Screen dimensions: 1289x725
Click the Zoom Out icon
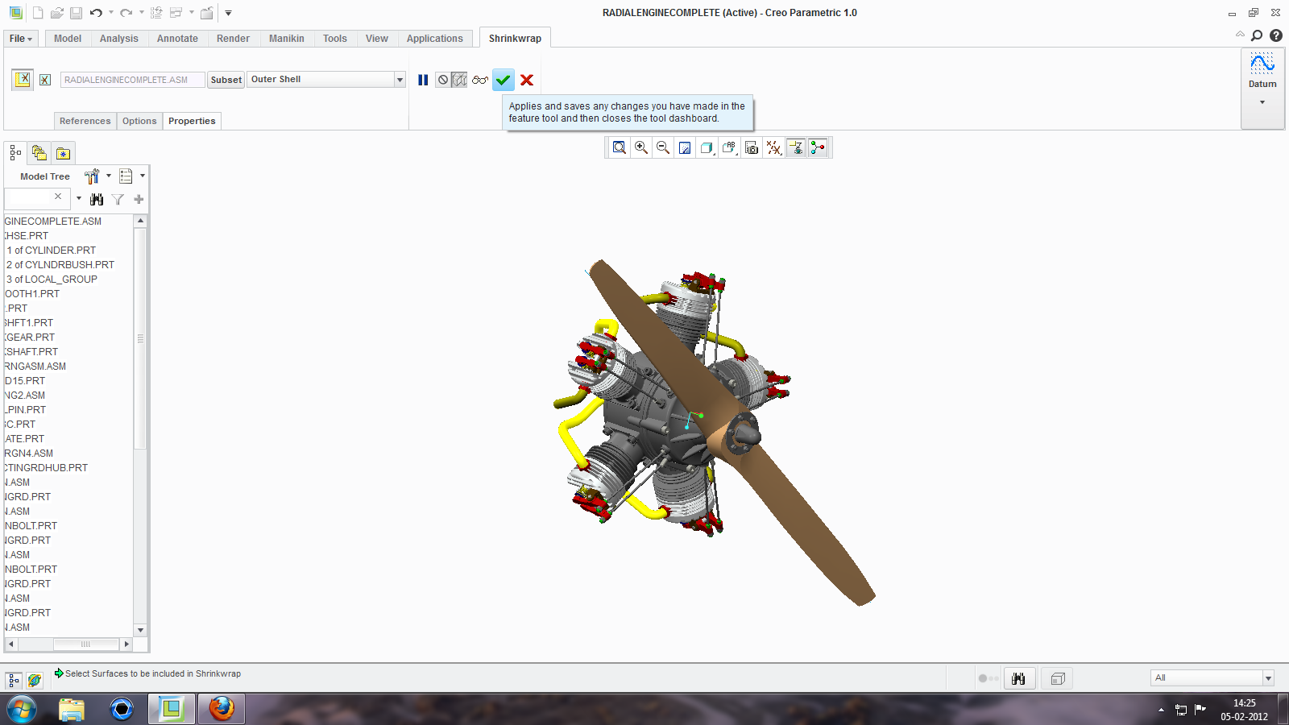click(x=663, y=147)
